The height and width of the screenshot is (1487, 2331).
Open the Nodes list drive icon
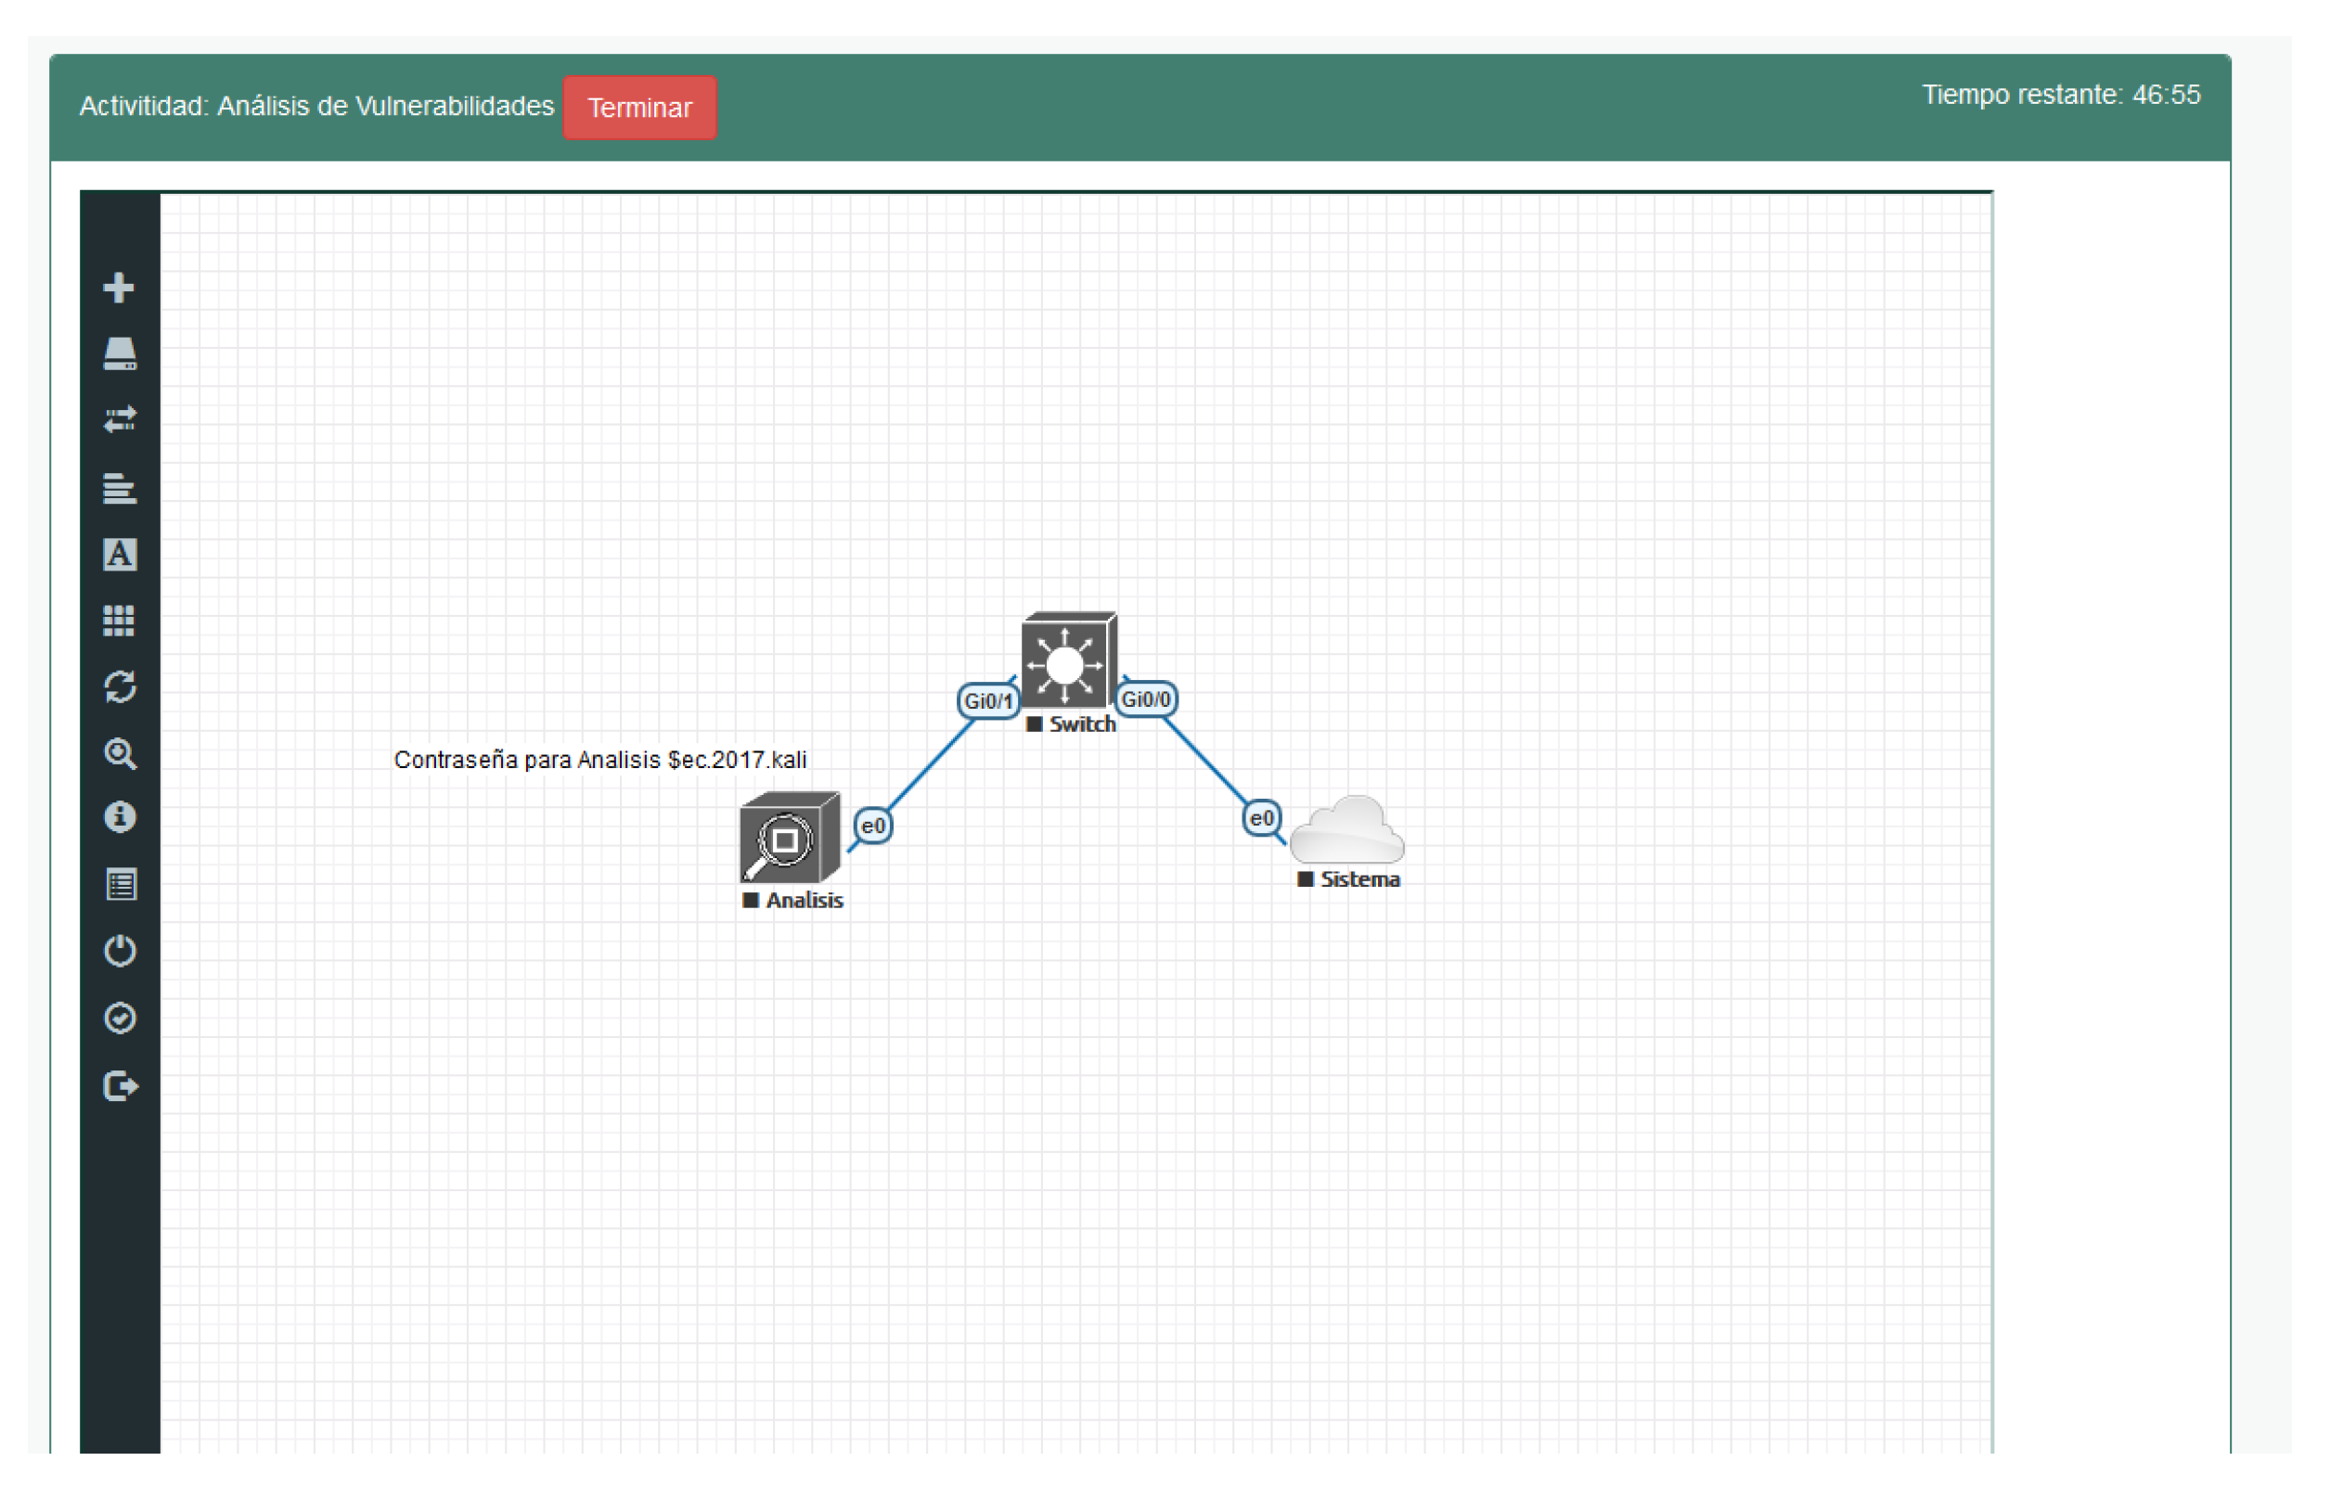119,354
